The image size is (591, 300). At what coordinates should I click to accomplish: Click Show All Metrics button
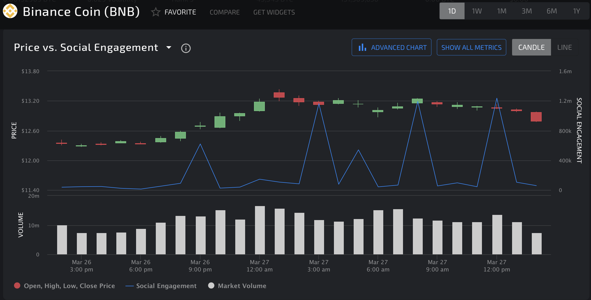click(x=471, y=47)
